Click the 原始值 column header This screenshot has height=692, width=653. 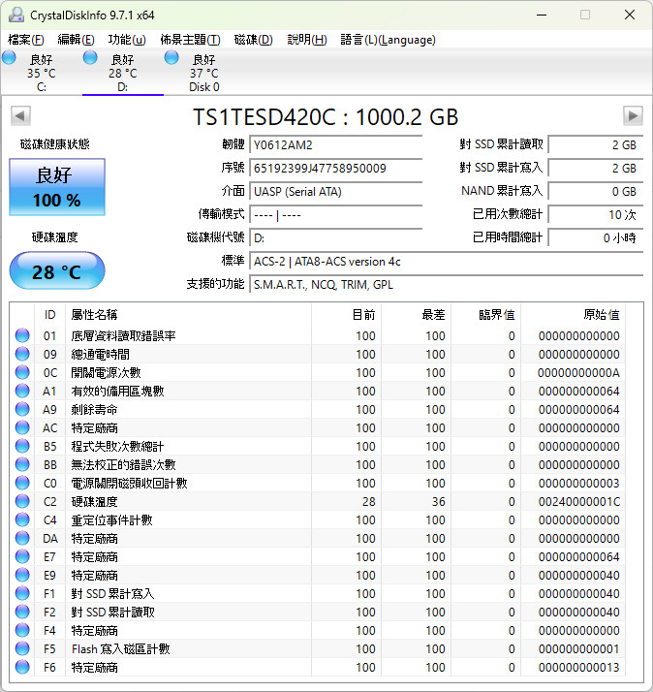click(574, 315)
